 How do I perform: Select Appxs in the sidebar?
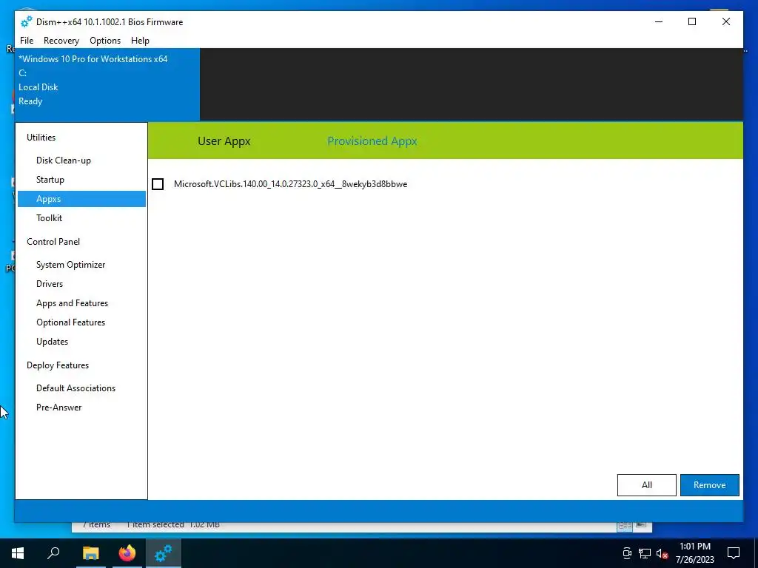[81, 199]
